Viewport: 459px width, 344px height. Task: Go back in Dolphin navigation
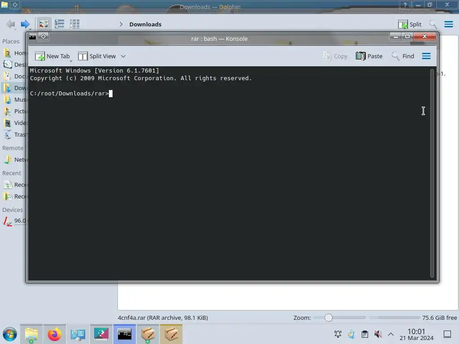(11, 24)
